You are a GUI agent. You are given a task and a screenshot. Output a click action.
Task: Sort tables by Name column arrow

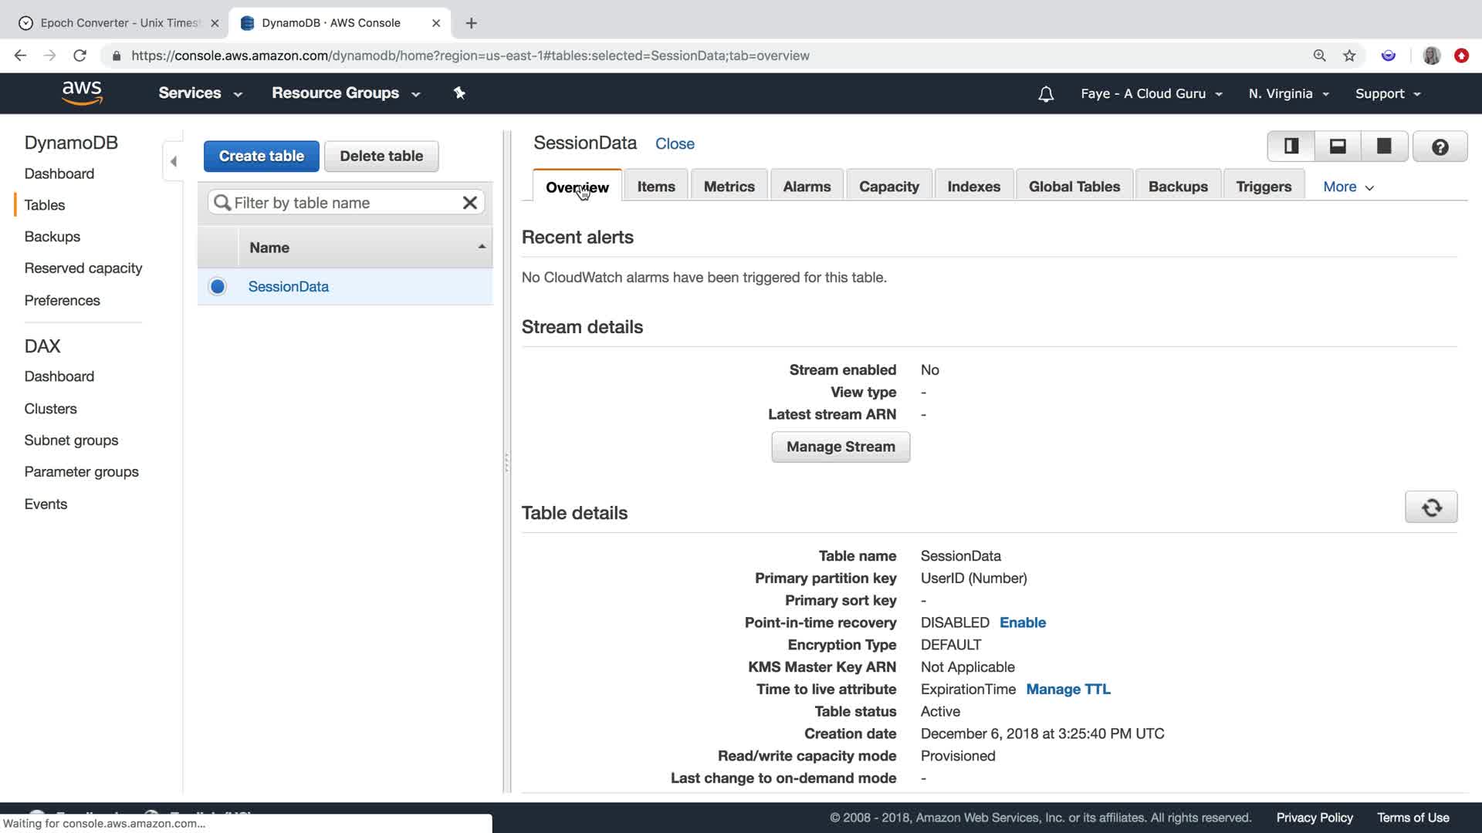pyautogui.click(x=482, y=247)
